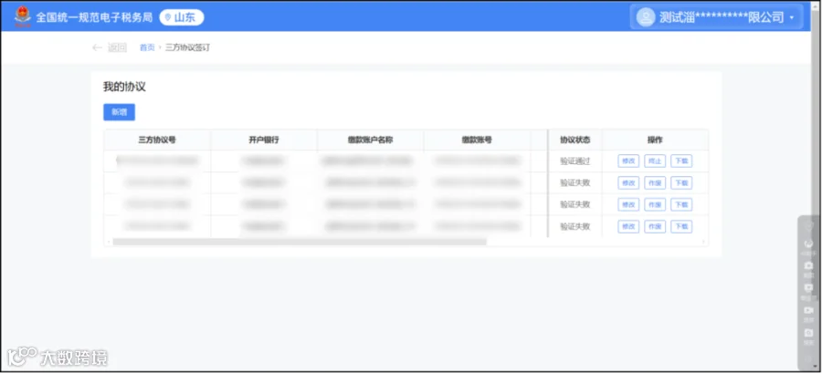822x373 pixels.
Task: Click the video camera icon in floating toolbar
Action: [x=808, y=310]
